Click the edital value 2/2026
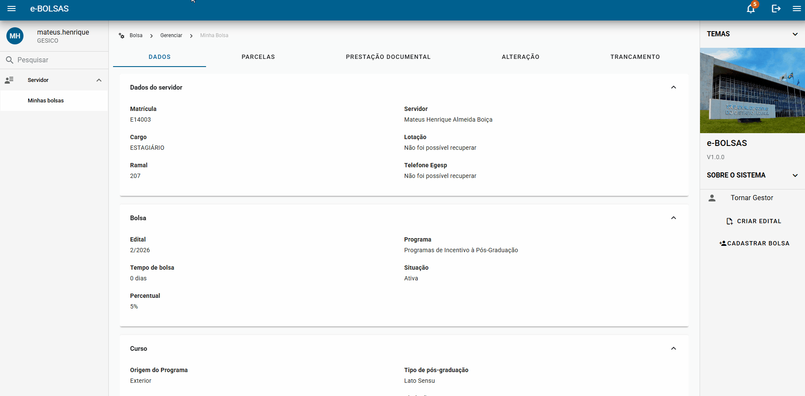Screen dimensions: 805x396 point(140,250)
